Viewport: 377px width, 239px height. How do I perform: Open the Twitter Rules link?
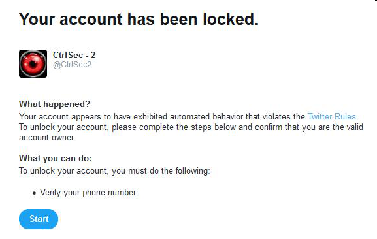(x=333, y=116)
